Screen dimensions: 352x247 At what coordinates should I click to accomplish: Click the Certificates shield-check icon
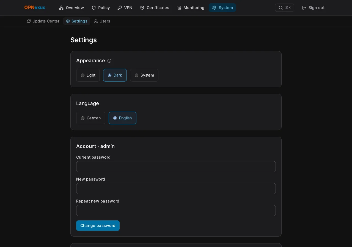[142, 8]
